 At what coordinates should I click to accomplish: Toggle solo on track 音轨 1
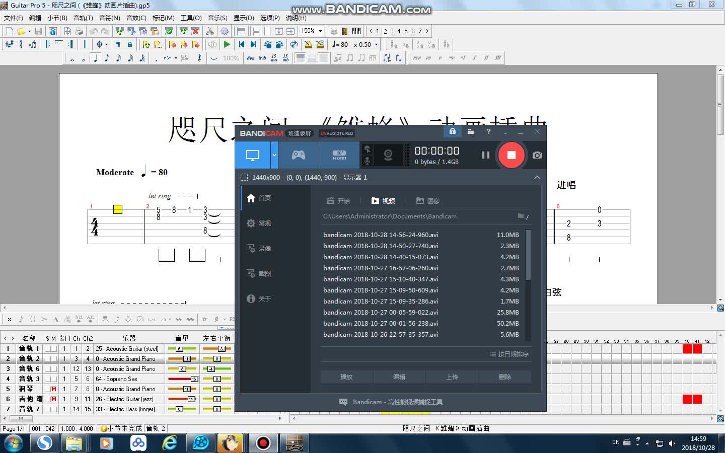pos(48,348)
